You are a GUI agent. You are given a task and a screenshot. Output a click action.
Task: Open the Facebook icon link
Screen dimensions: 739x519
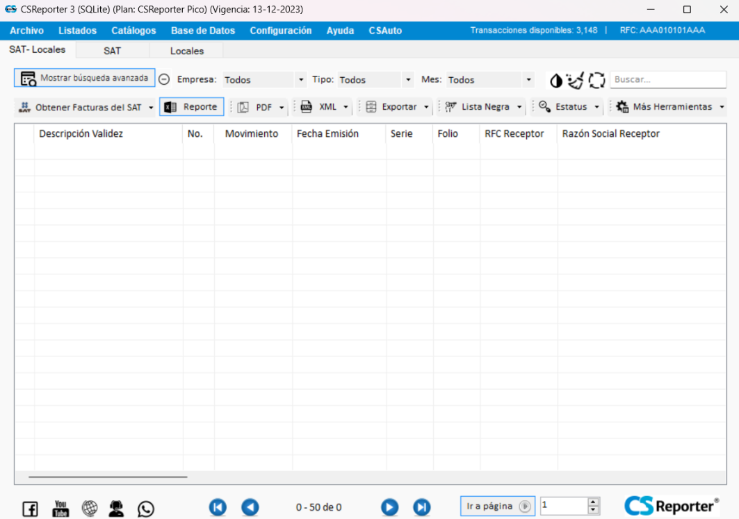click(x=30, y=509)
